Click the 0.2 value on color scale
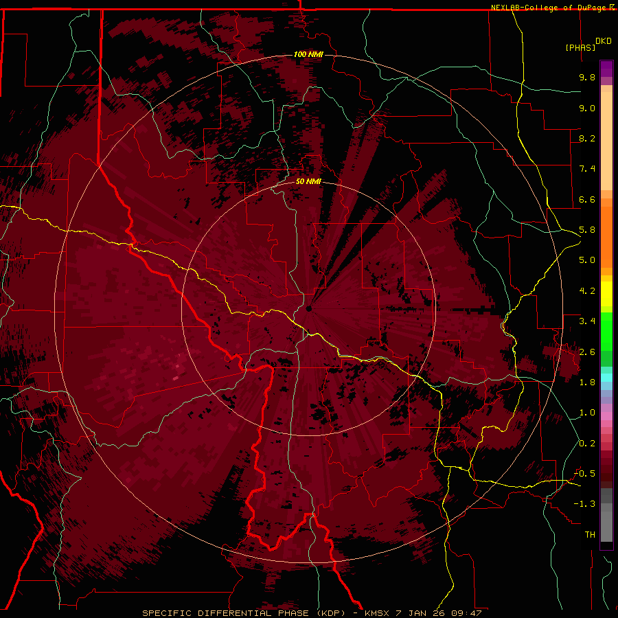Viewport: 618px width, 618px height. coord(587,444)
